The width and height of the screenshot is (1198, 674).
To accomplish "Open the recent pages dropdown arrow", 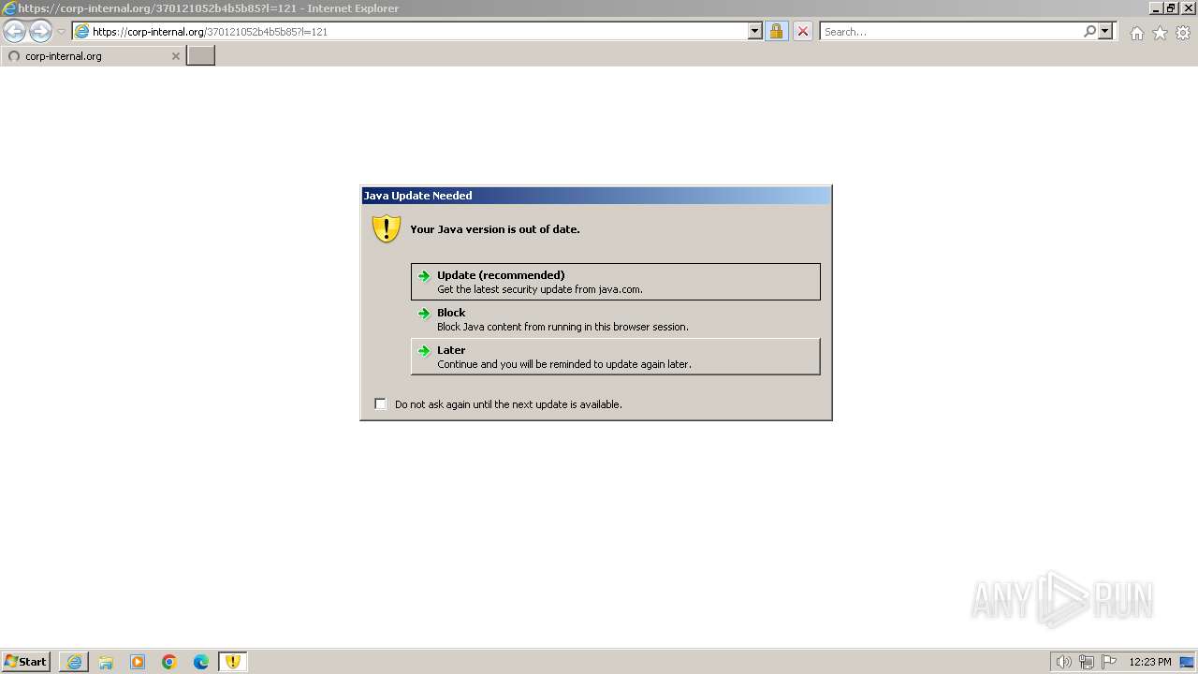I will [x=61, y=32].
